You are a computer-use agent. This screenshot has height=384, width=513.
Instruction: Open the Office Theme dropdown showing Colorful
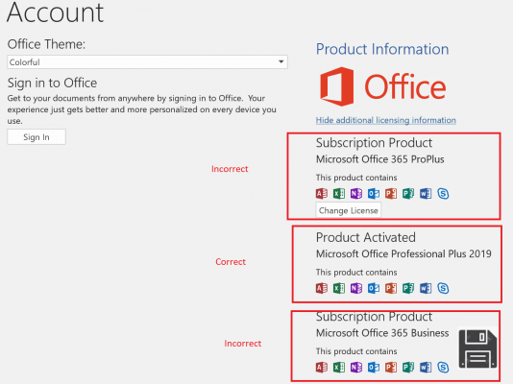[x=147, y=62]
